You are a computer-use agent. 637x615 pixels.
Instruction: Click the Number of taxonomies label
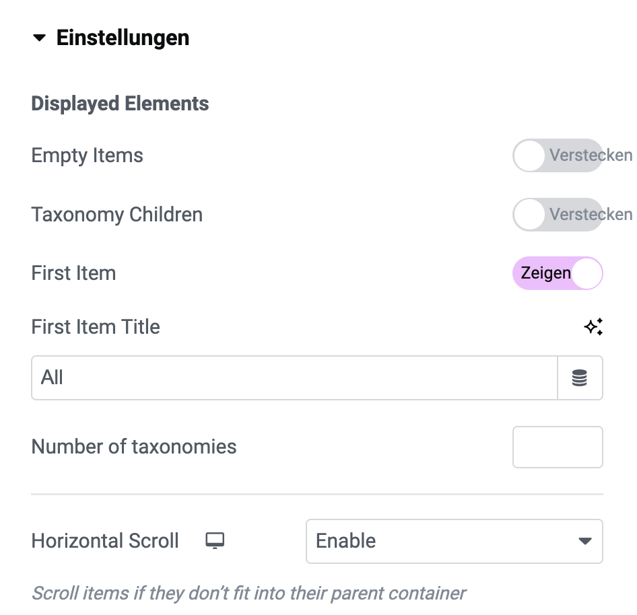pos(133,447)
